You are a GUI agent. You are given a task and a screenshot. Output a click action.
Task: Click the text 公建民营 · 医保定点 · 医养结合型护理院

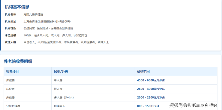click(48, 28)
